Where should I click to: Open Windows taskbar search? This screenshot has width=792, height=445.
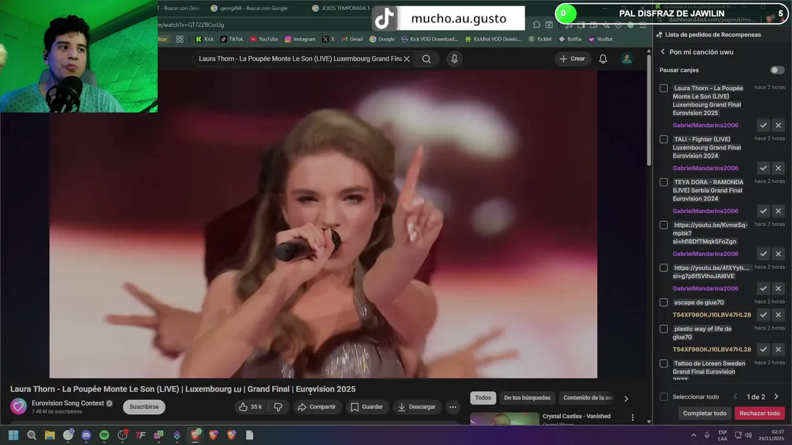coord(32,435)
